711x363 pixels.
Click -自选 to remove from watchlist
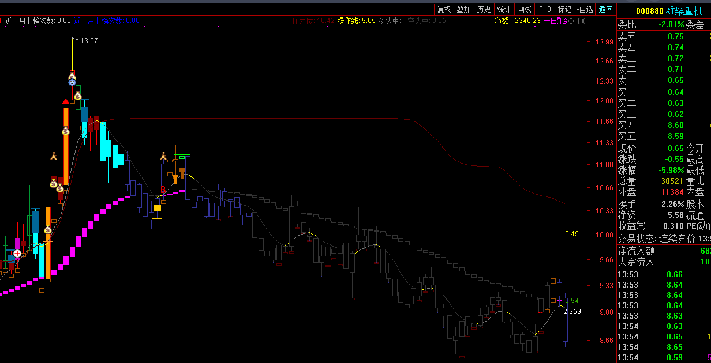[585, 9]
